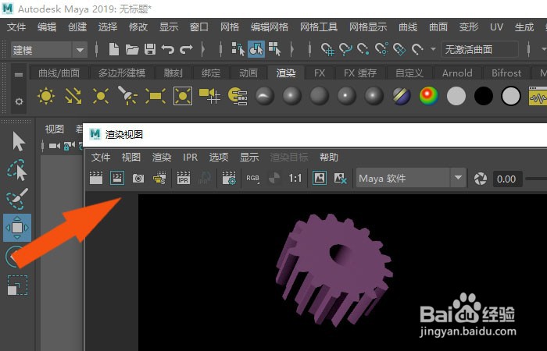Assign Lambert flat gray sphere material
This screenshot has height=351, width=547.
319,96
